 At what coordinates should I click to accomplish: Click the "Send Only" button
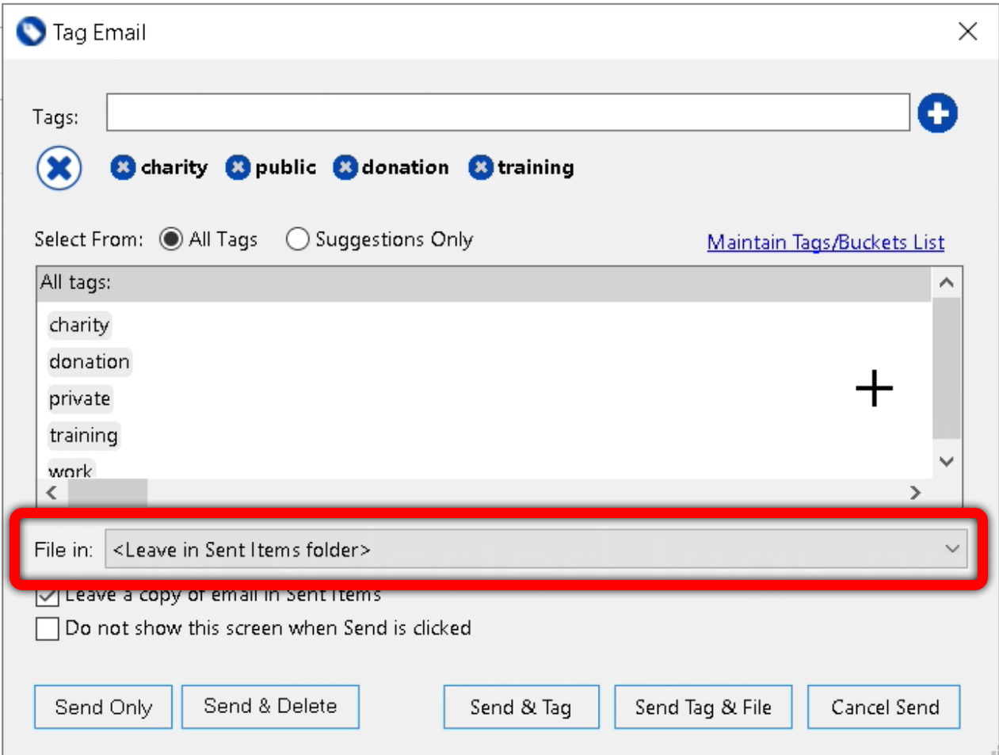[102, 706]
